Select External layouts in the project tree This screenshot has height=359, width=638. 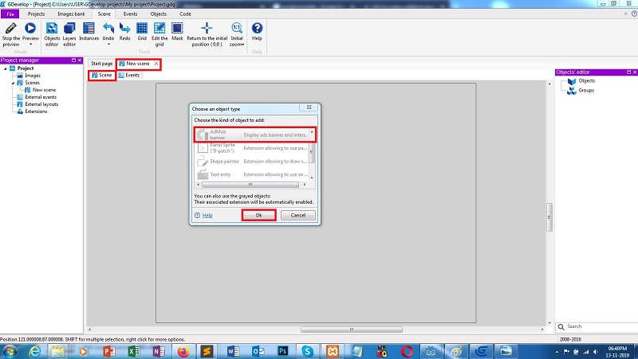(x=41, y=104)
